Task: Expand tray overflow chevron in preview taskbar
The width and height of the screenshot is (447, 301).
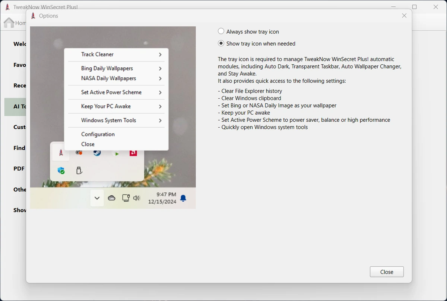Action: 97,198
